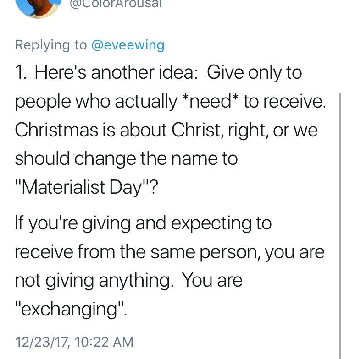Click 'not giving anything. You are' line
The image size is (344, 359).
128,281
